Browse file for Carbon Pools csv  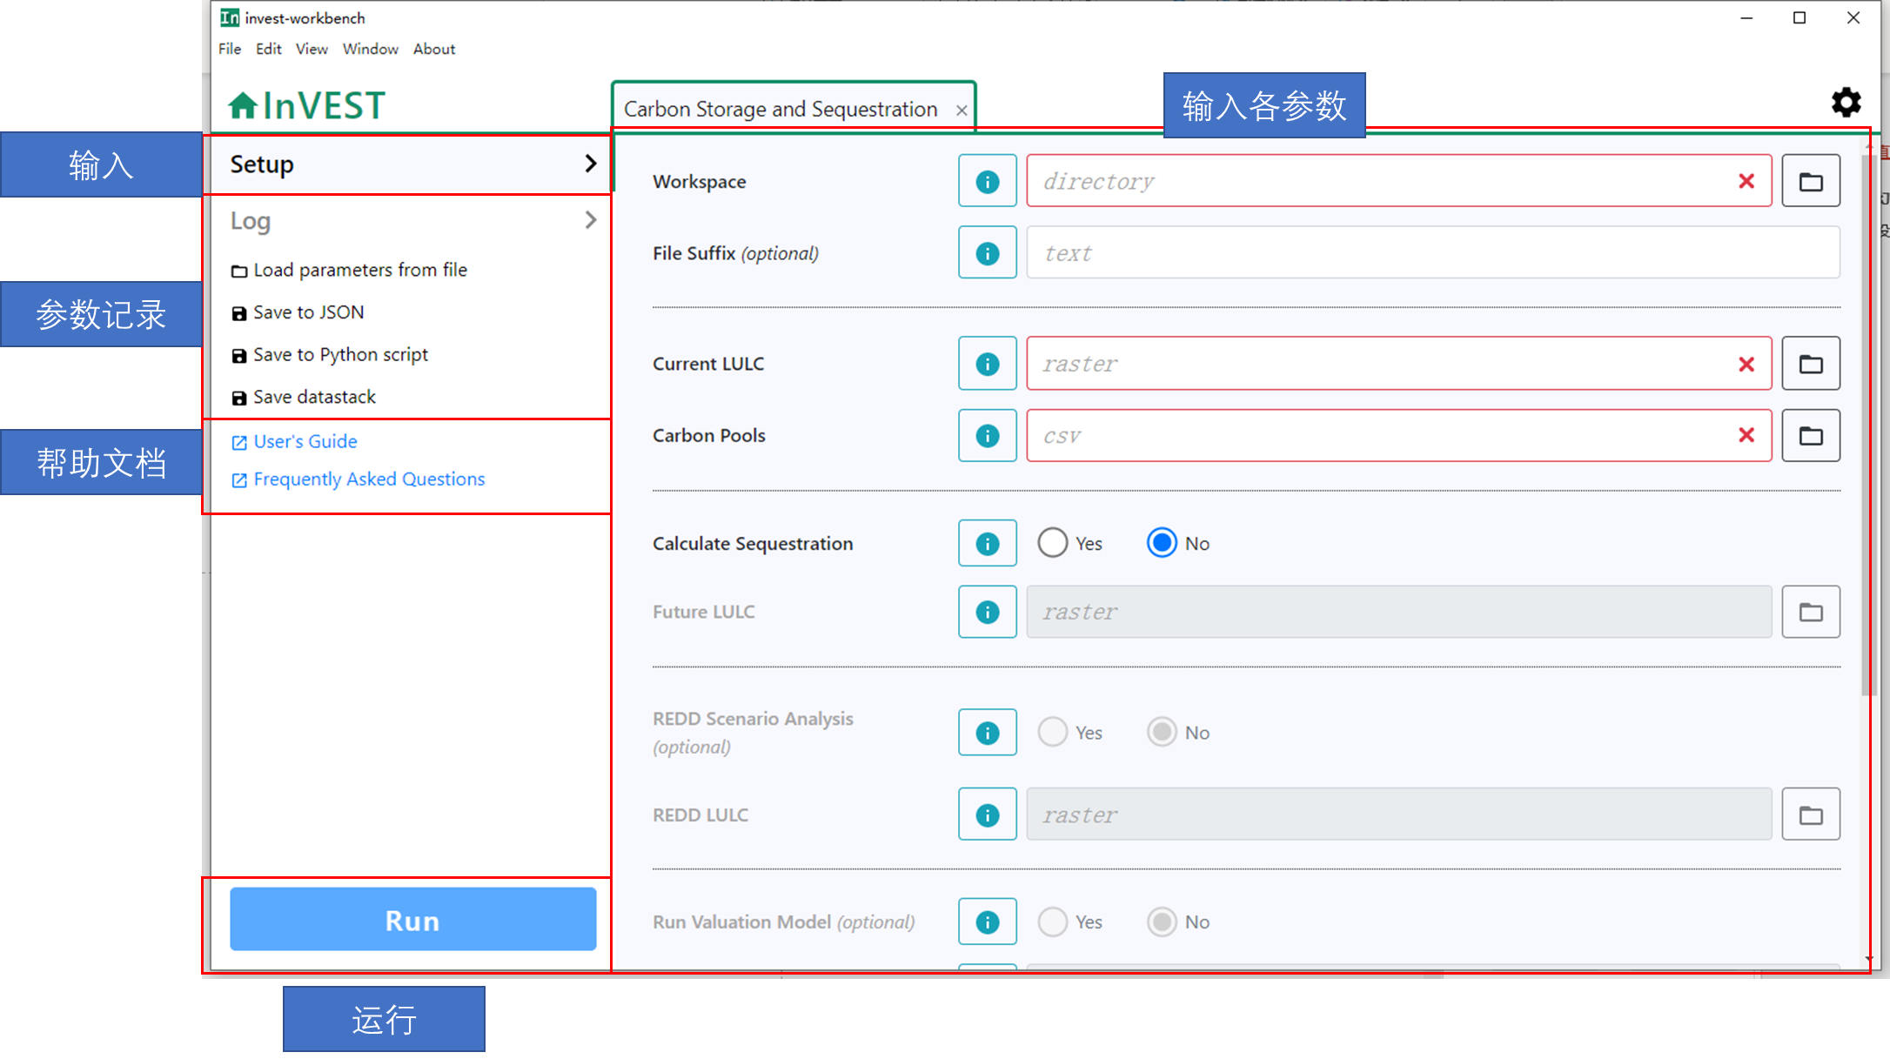1810,435
